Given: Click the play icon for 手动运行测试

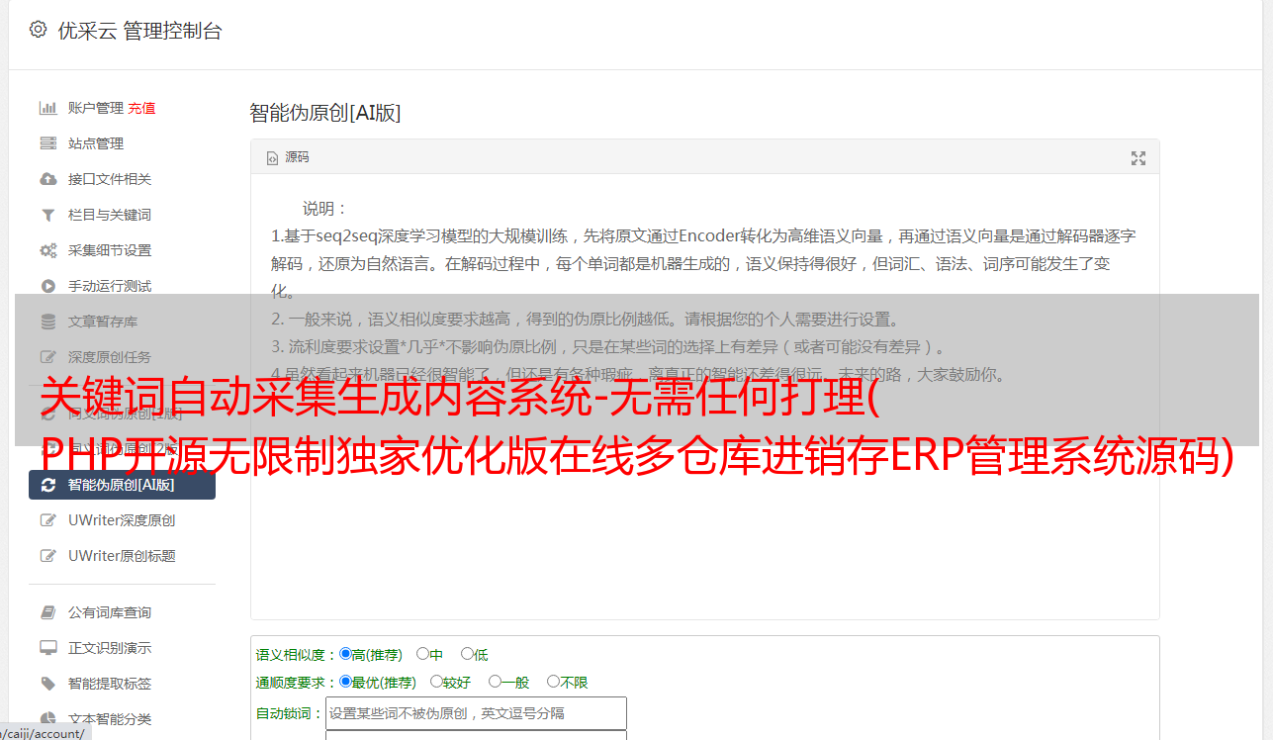Looking at the screenshot, I should 47,286.
